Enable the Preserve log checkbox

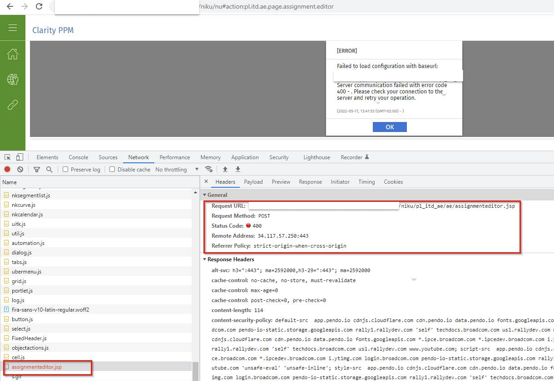click(x=65, y=169)
